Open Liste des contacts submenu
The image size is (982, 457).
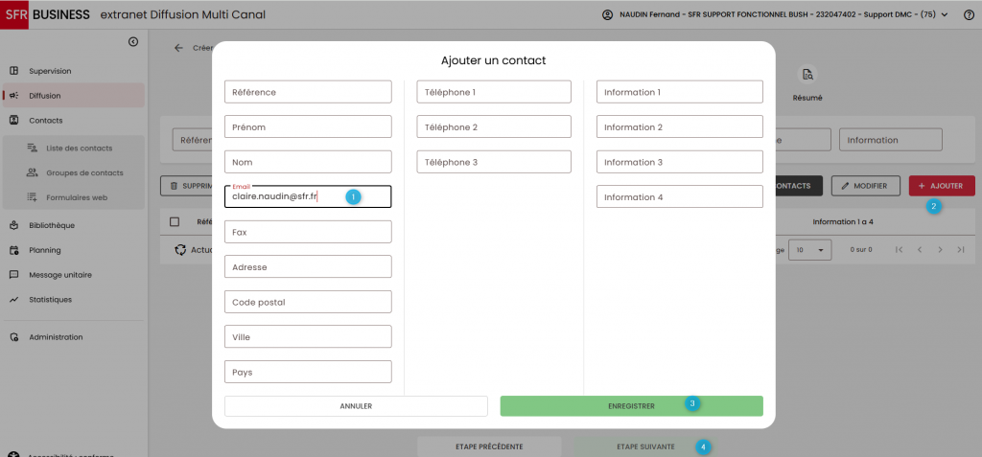coord(73,148)
